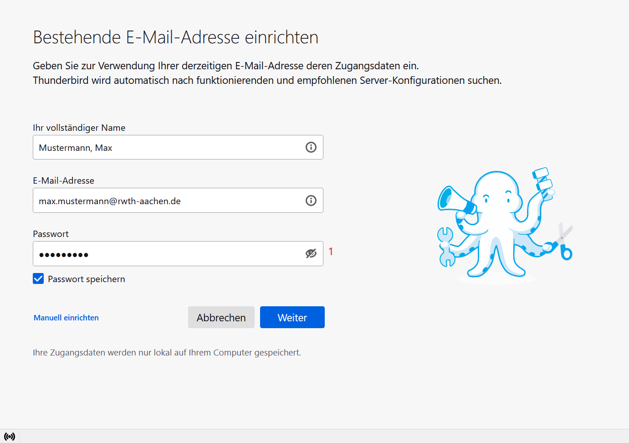Click the info icon in the name field
The height and width of the screenshot is (443, 629).
click(x=311, y=147)
